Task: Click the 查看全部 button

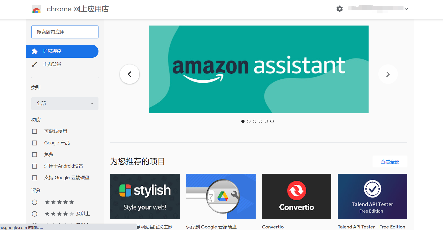Action: point(390,162)
